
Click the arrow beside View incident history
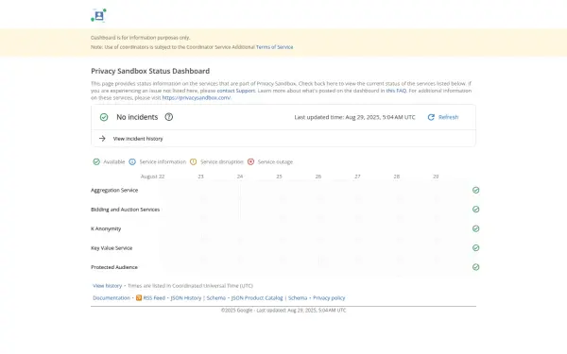pos(102,139)
